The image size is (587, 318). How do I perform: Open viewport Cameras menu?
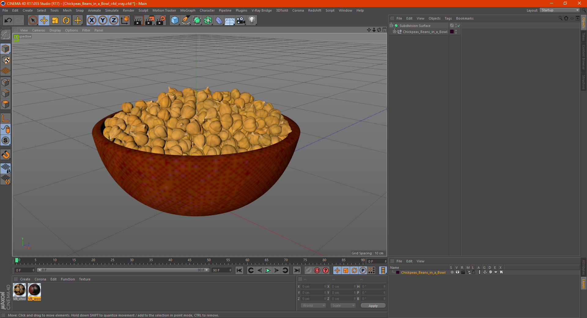coord(39,30)
